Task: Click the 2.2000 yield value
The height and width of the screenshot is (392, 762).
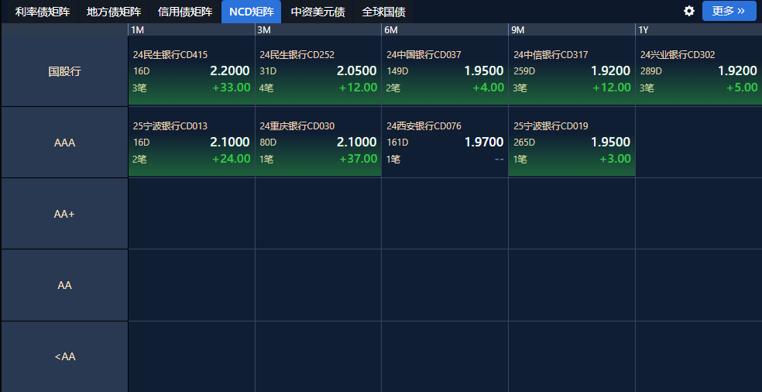Action: [230, 71]
